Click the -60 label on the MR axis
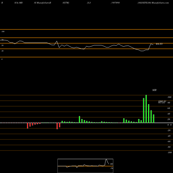This screenshot has height=173, width=173. [x=169, y=142]
